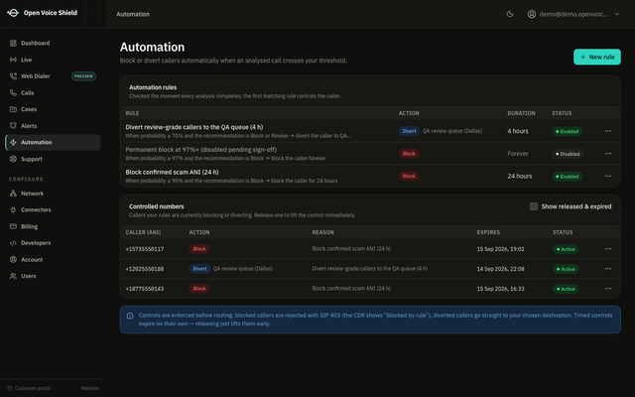Viewport: 635px width, 397px height.
Task: Open Web Dialer menu item
Action: pos(53,76)
